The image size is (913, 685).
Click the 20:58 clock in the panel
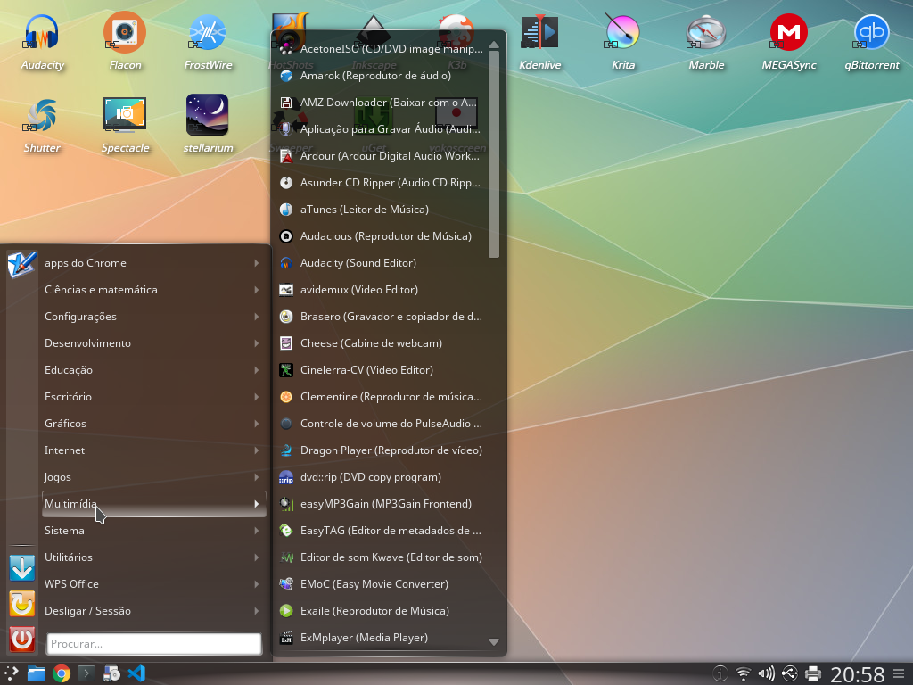857,674
